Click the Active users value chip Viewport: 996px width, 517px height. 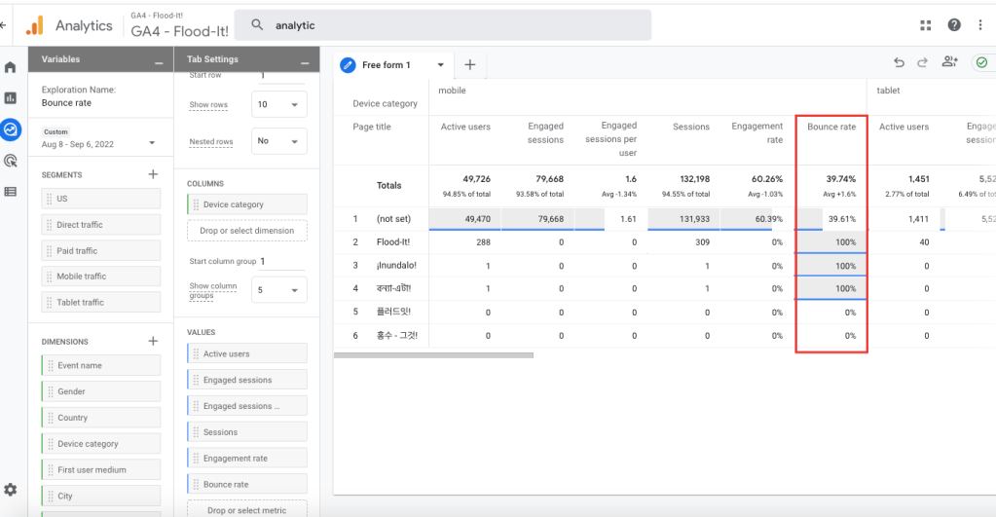(247, 353)
